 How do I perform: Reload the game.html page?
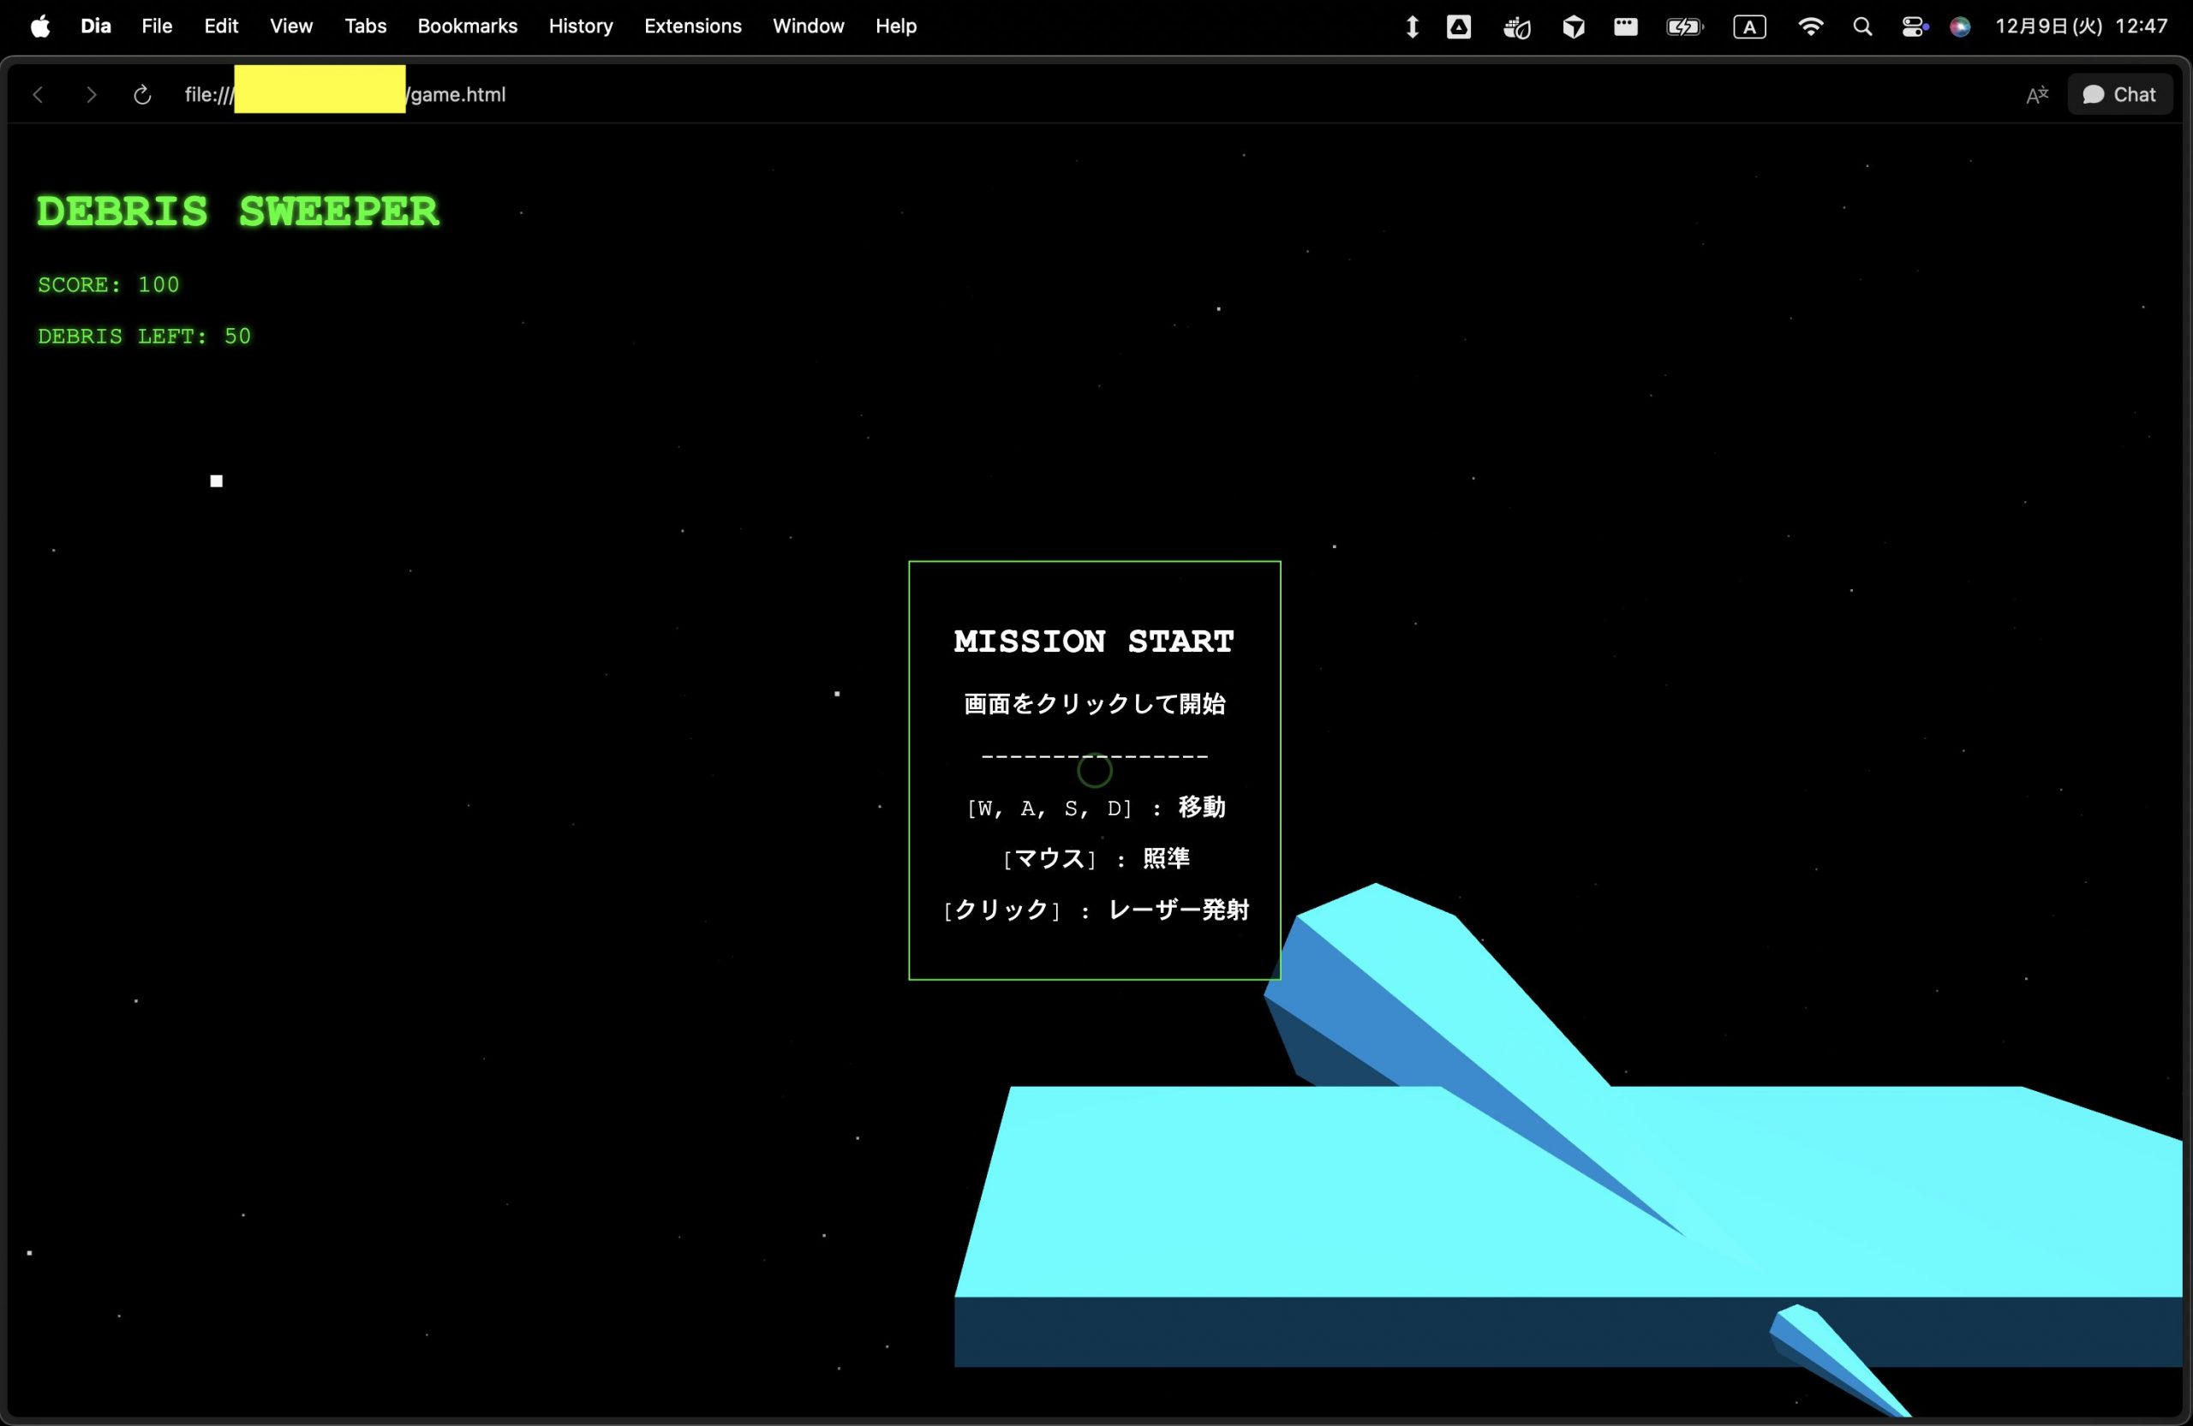click(x=142, y=95)
